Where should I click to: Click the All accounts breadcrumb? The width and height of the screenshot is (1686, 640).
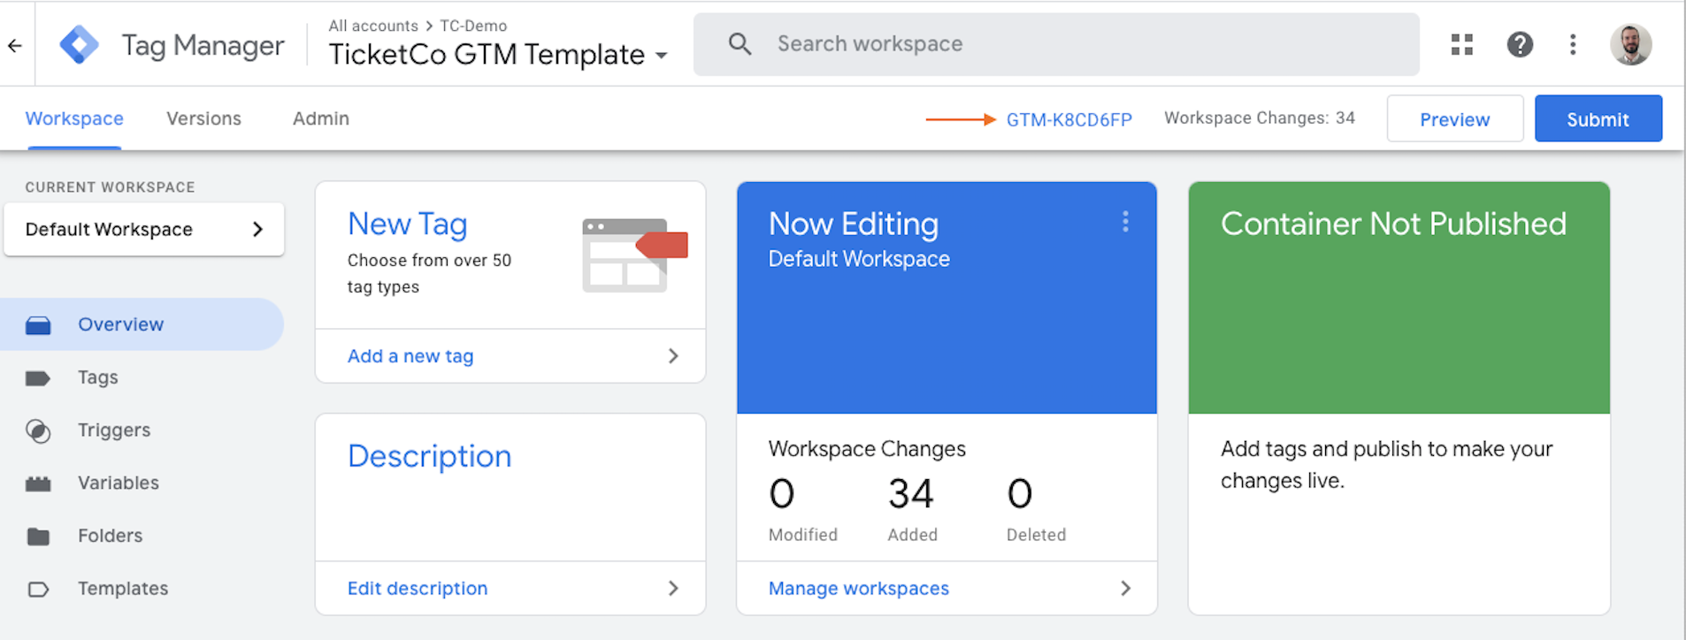point(373,27)
